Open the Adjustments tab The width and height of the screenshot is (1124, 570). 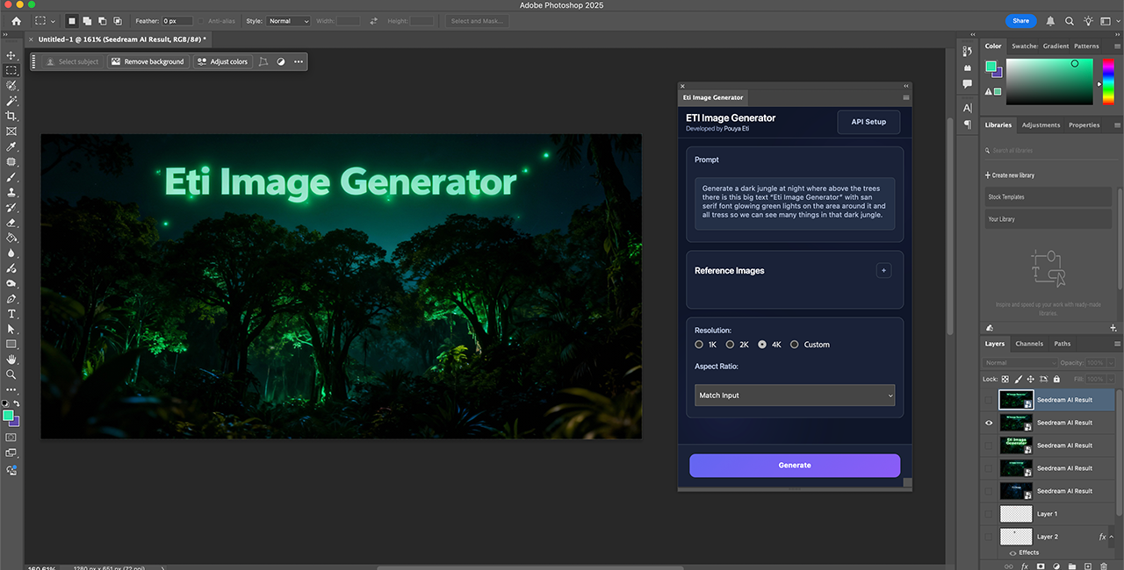pyautogui.click(x=1041, y=125)
